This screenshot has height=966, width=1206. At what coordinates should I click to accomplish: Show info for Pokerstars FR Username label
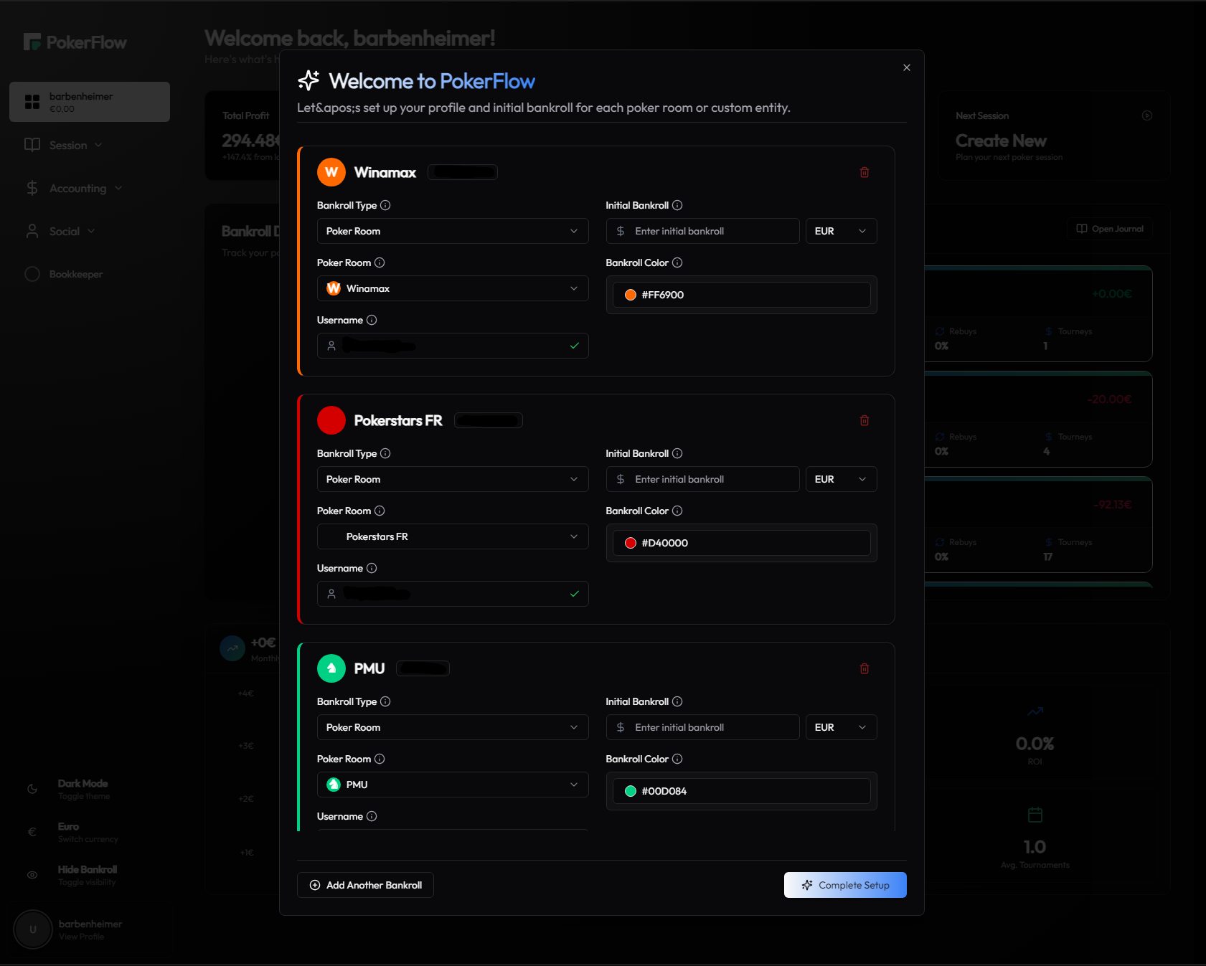pyautogui.click(x=372, y=568)
